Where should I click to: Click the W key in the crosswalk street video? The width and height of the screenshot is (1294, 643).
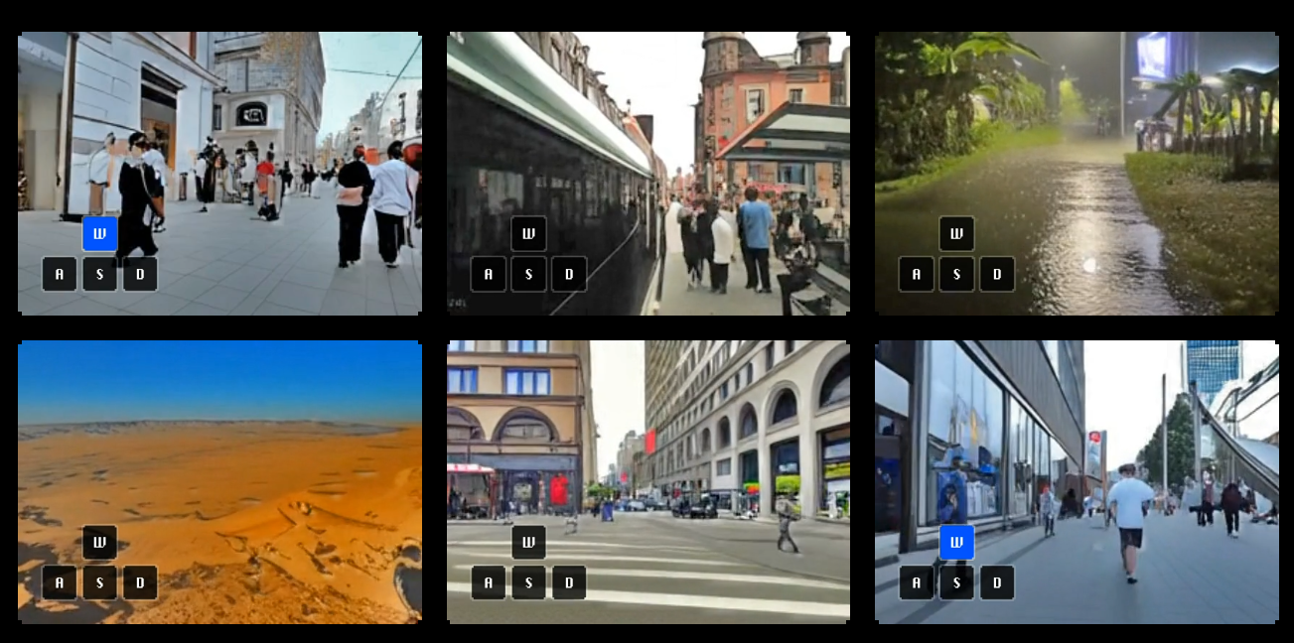(528, 543)
